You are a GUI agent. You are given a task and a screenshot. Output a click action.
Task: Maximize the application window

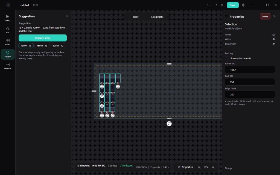tap(267, 5)
